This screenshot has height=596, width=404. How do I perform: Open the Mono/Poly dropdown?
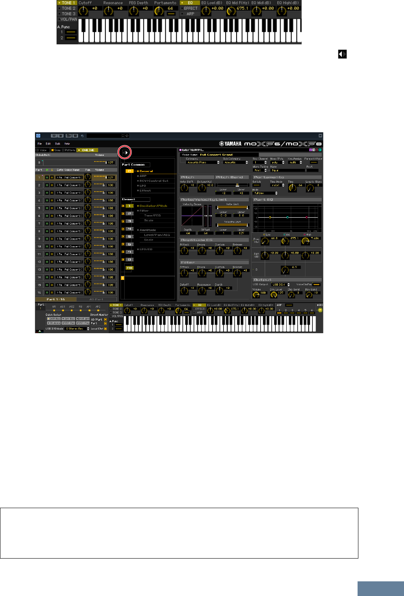point(278,162)
